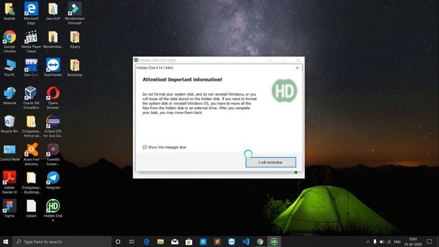
Task: Switch ENG input language indicator
Action: [x=397, y=242]
